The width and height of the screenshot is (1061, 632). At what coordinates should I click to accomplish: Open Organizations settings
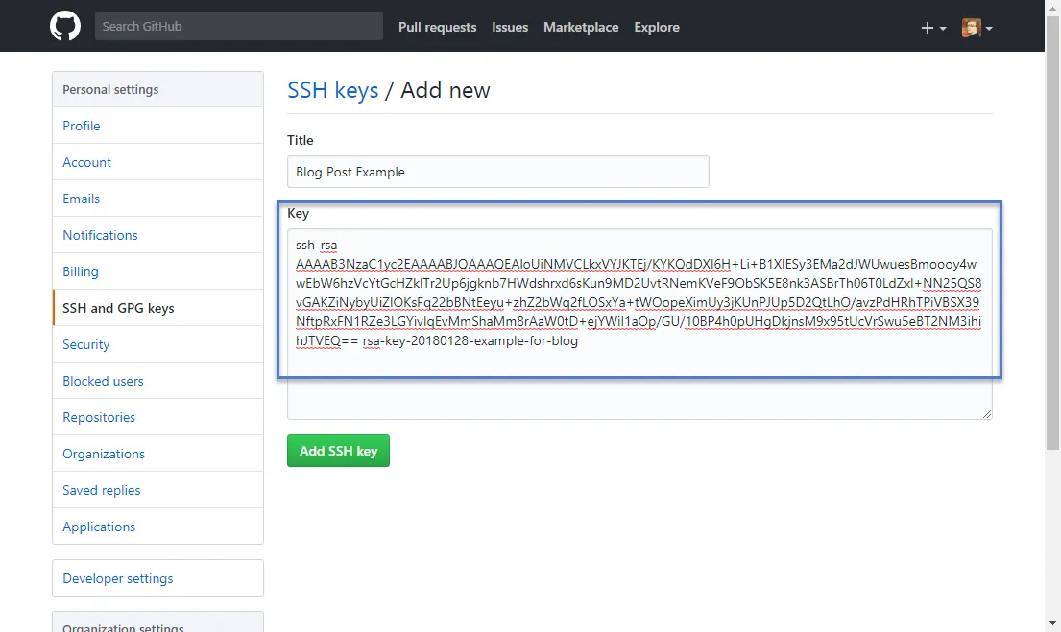click(157, 455)
